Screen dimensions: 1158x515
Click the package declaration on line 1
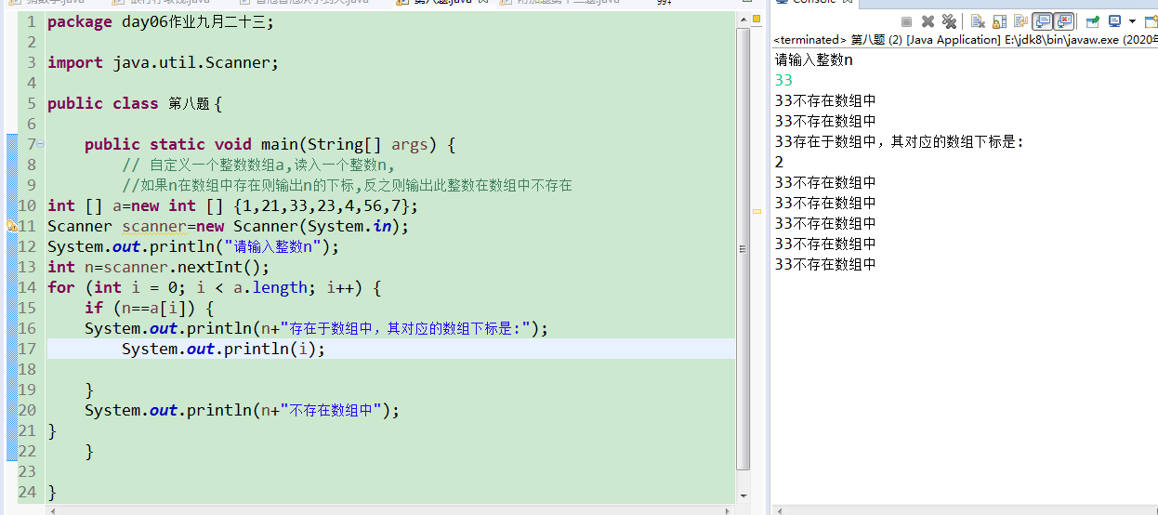point(161,21)
